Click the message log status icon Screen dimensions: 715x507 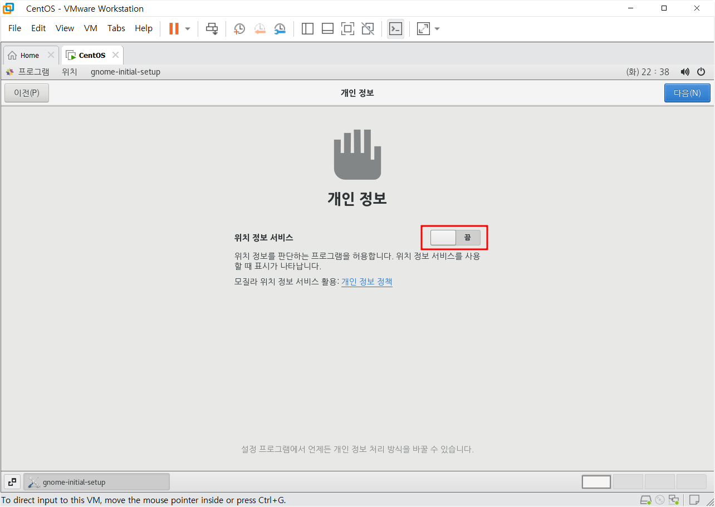(694, 500)
